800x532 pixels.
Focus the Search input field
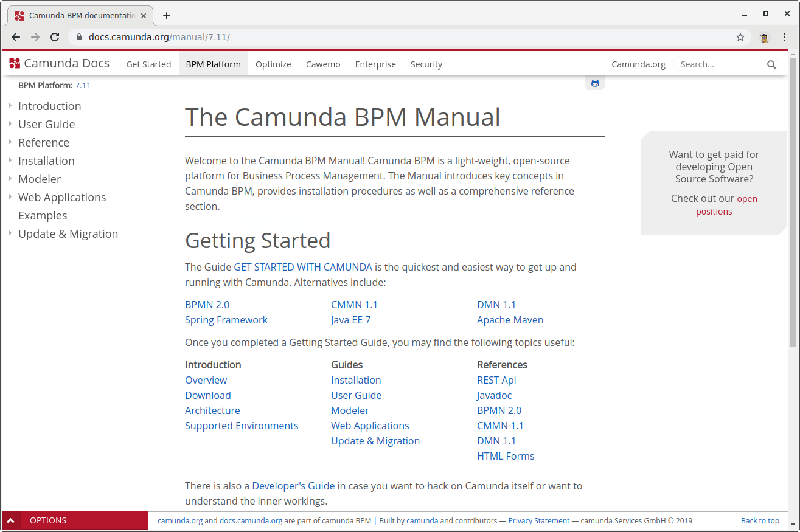[x=721, y=64]
